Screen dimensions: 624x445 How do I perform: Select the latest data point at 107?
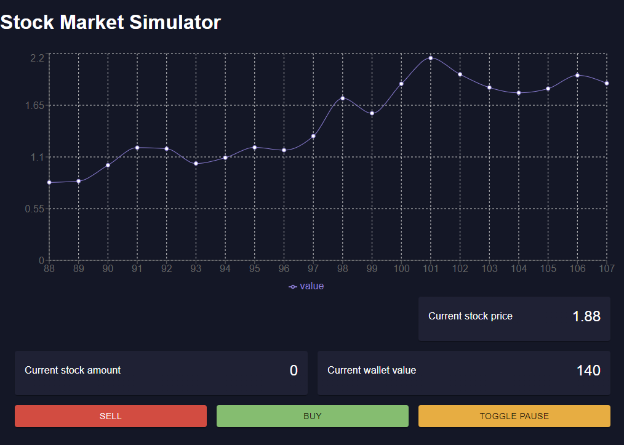click(607, 83)
